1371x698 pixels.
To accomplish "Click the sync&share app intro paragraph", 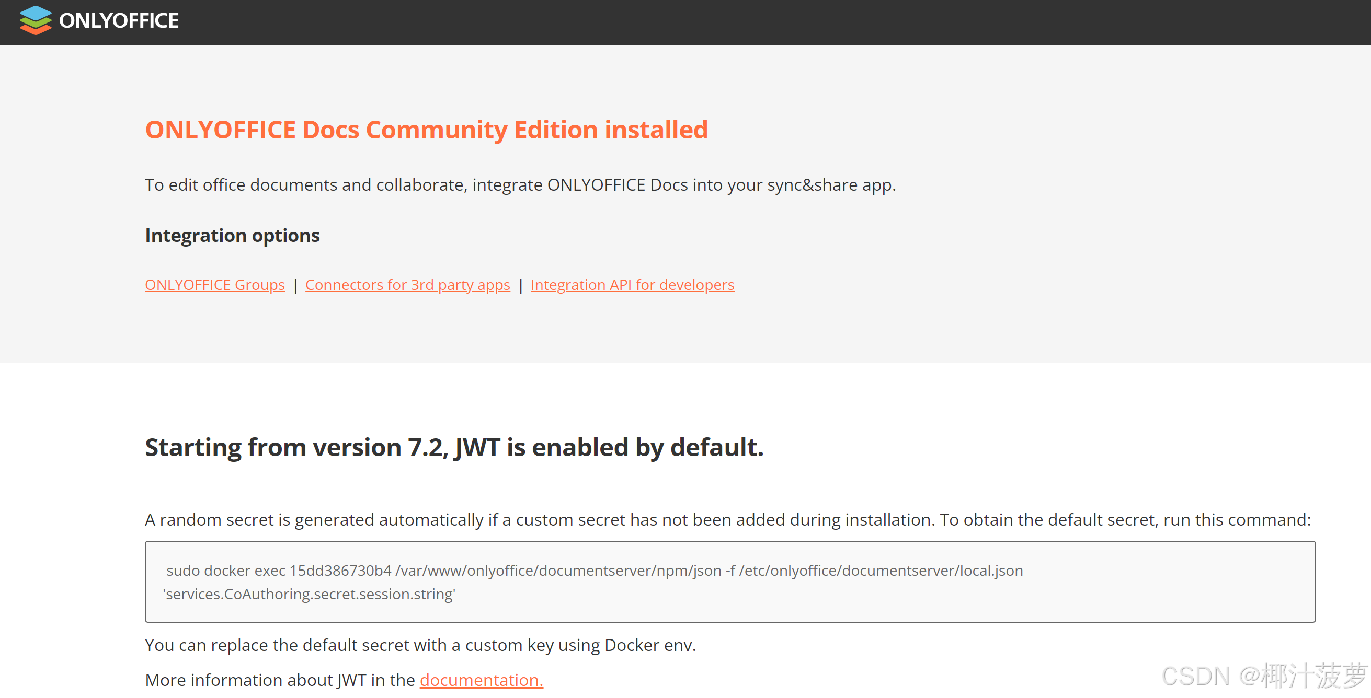I will coord(520,185).
